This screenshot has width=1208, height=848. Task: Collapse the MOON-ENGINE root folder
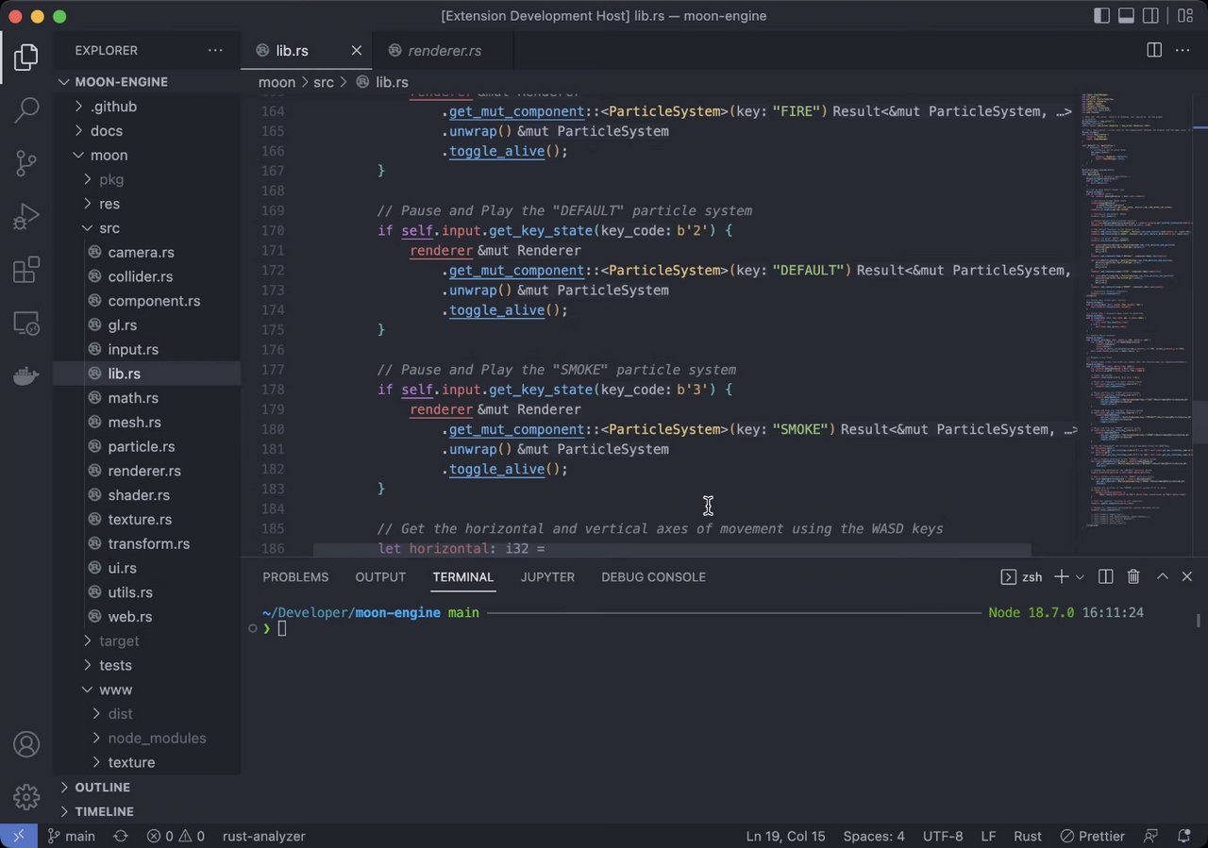click(147, 82)
